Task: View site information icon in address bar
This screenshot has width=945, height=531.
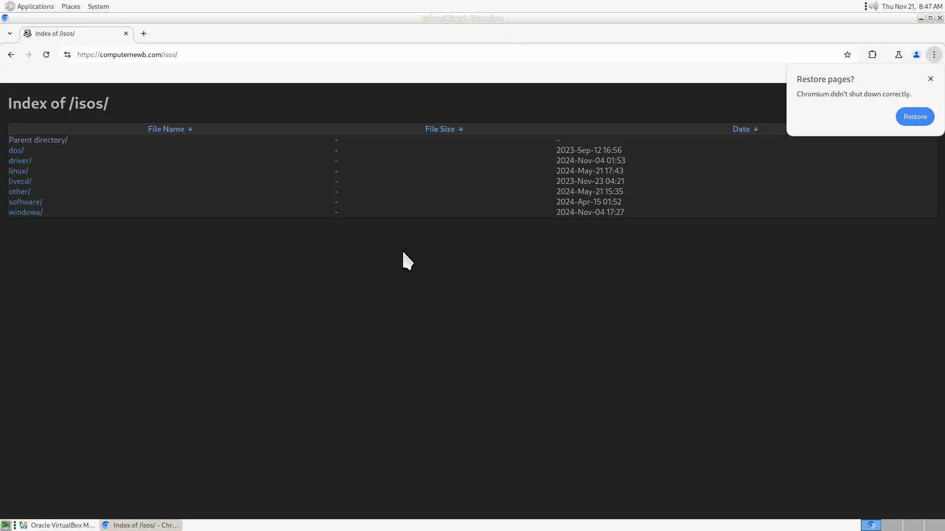Action: click(67, 55)
